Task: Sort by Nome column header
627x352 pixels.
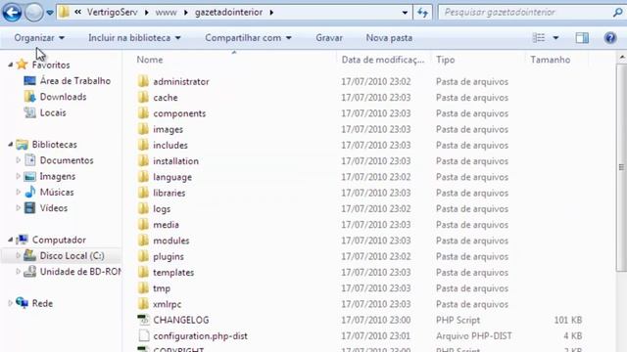Action: [x=150, y=60]
